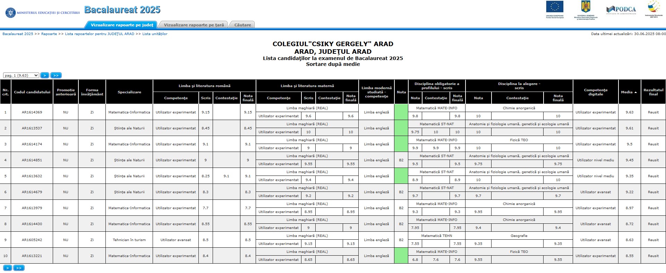This screenshot has width=666, height=273.
Task: Select candidate code AR1613537
Action: click(x=32, y=128)
